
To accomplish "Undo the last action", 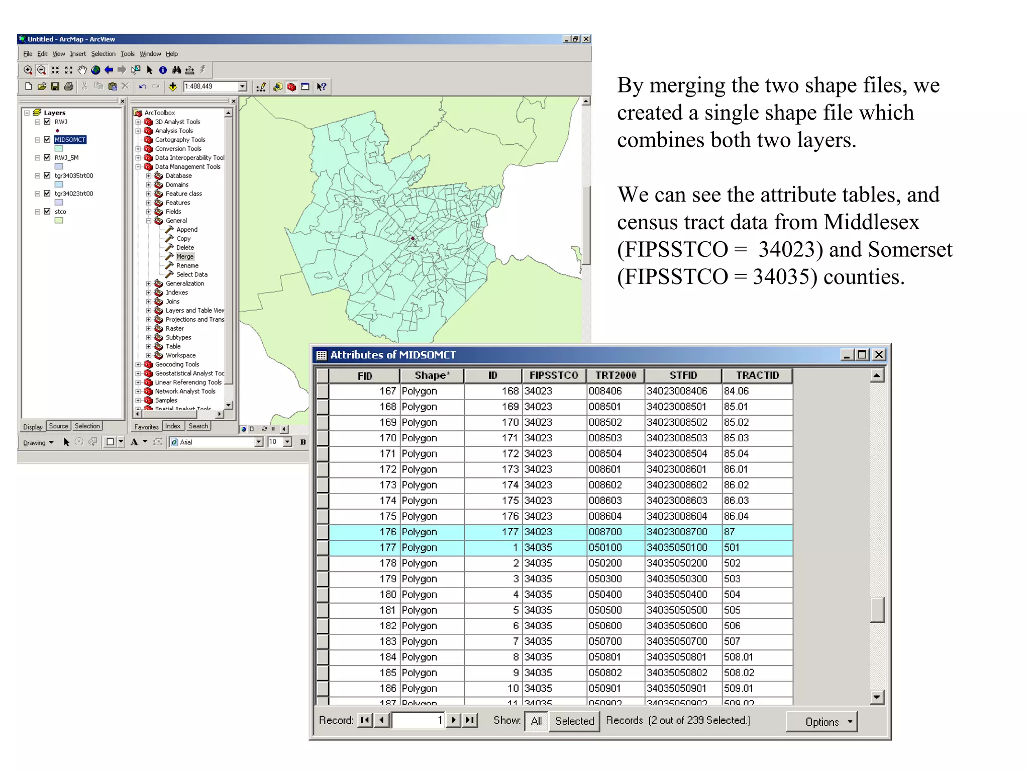I will pos(143,86).
